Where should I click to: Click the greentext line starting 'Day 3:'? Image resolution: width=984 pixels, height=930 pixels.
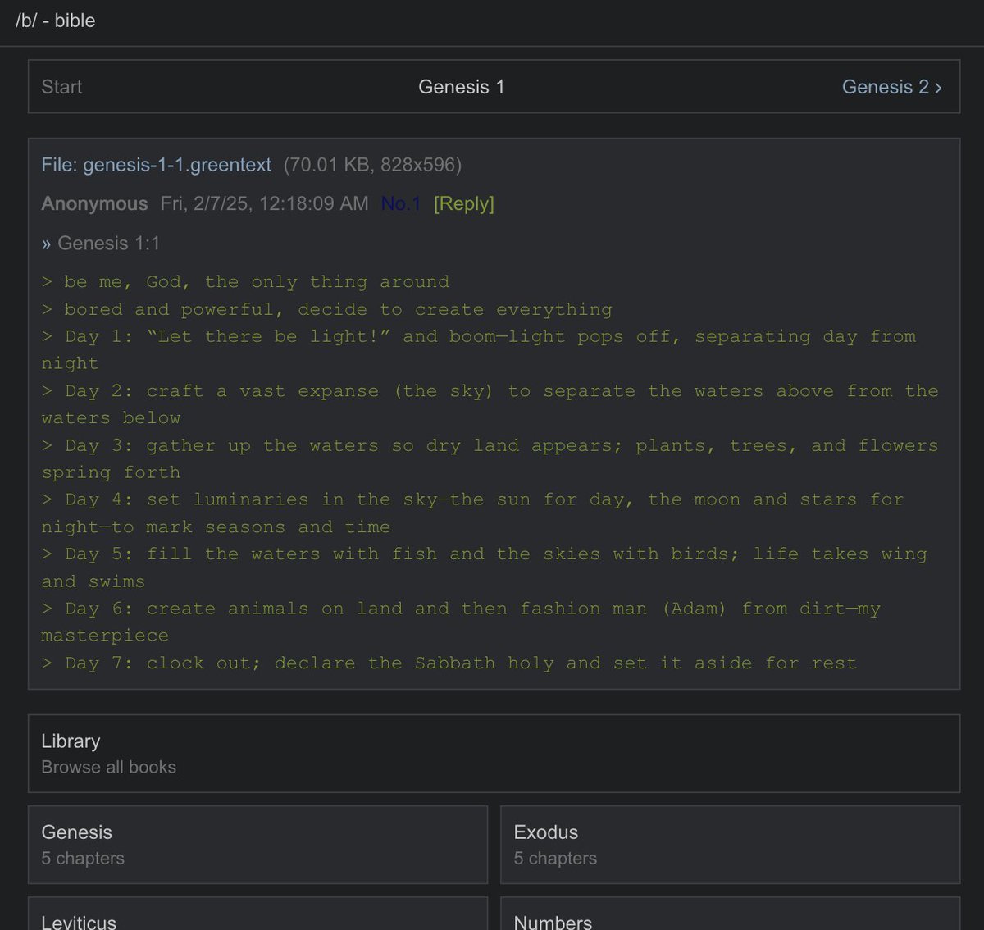click(x=490, y=458)
